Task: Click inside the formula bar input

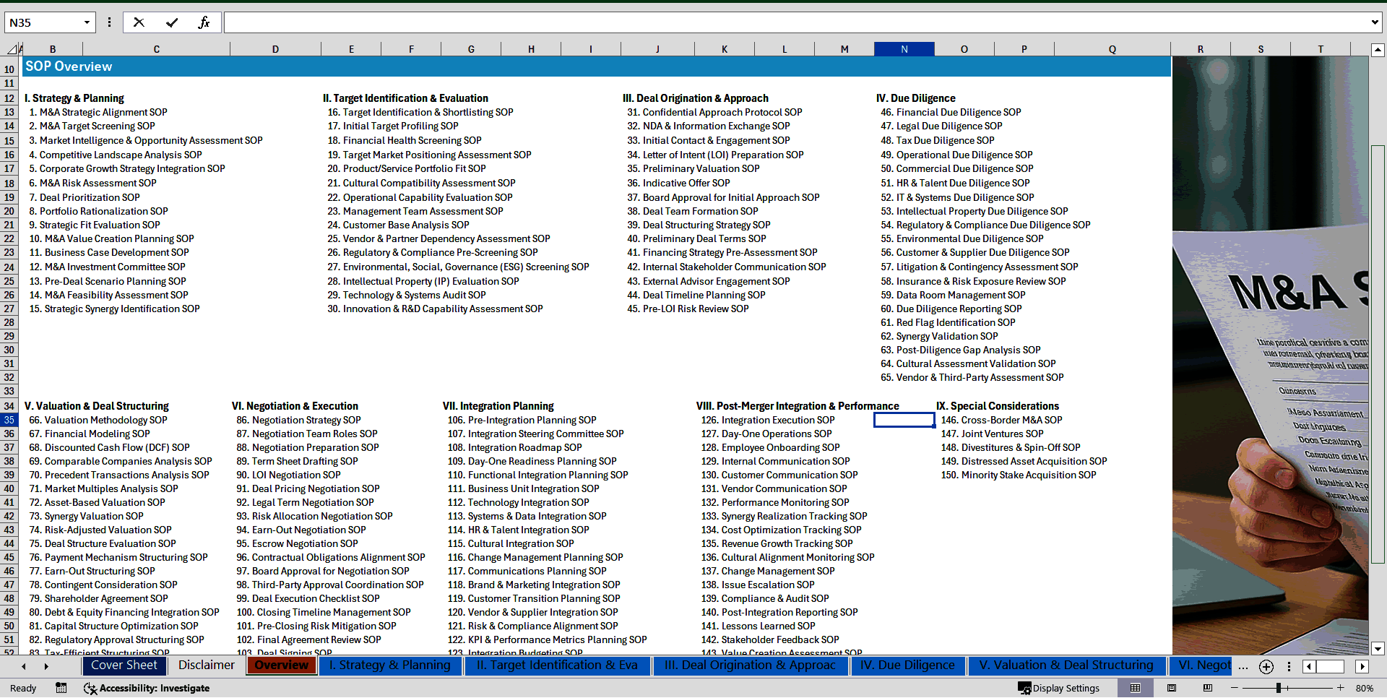Action: [x=795, y=22]
